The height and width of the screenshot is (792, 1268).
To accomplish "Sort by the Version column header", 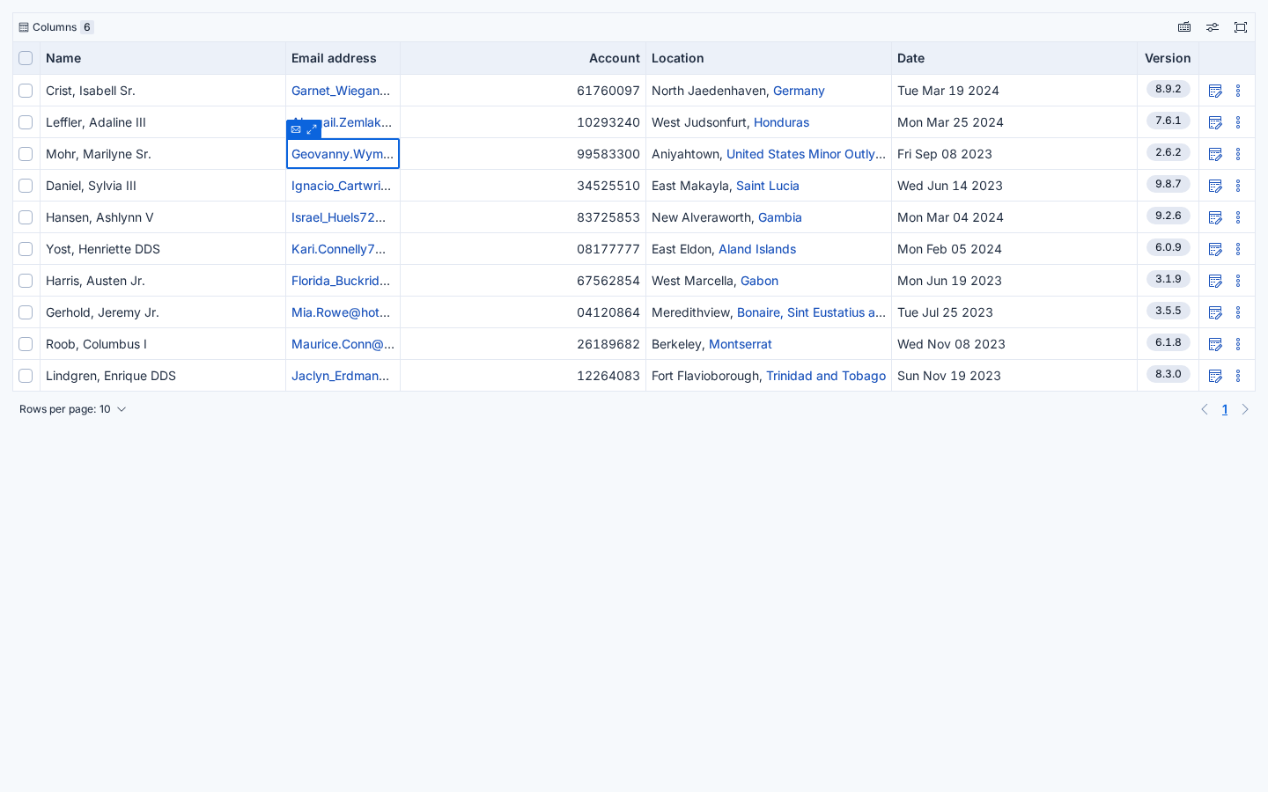I will (1168, 58).
